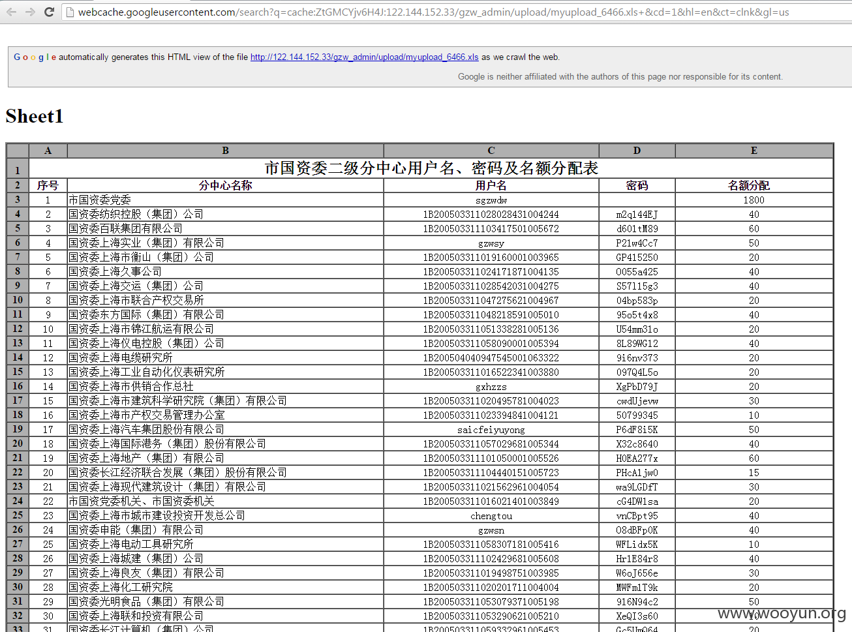This screenshot has width=852, height=632.
Task: Click the username cell sgzwdw
Action: coord(491,200)
